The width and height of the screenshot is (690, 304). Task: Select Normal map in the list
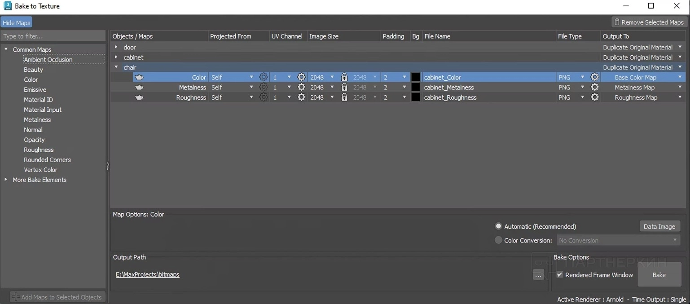[x=33, y=130]
